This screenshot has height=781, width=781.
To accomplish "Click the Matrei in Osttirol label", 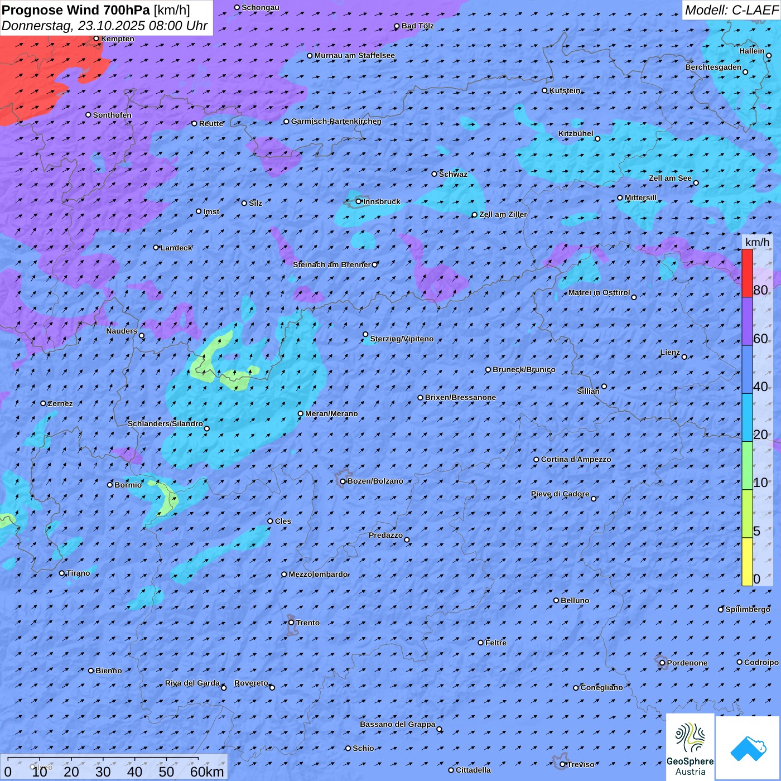I will (x=599, y=292).
